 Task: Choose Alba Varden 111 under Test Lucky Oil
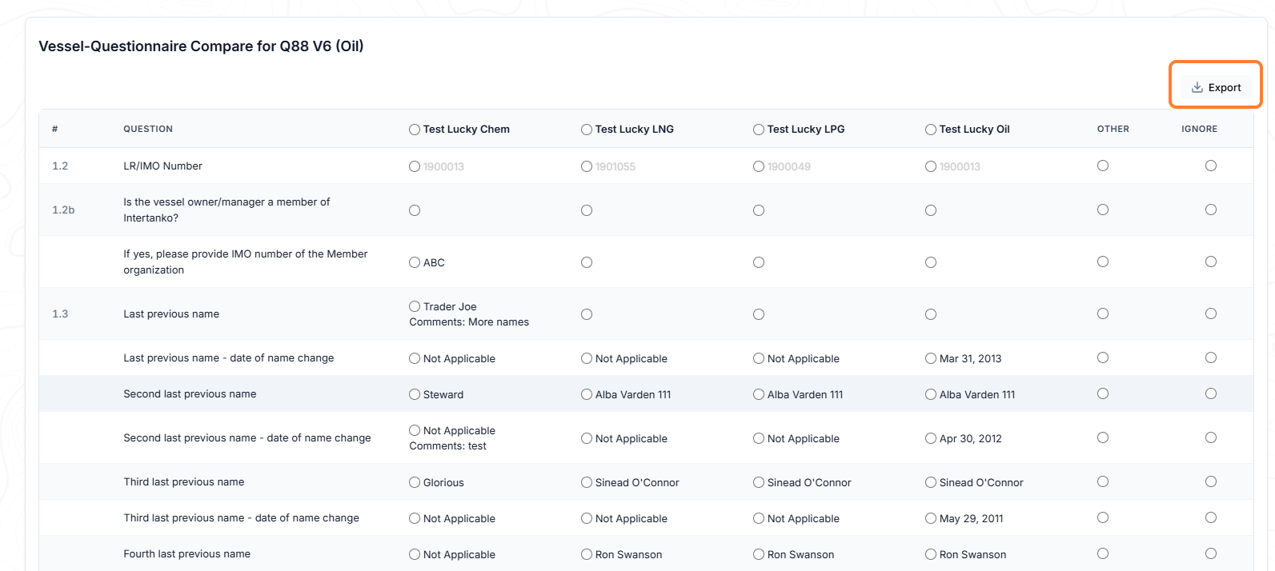click(931, 394)
